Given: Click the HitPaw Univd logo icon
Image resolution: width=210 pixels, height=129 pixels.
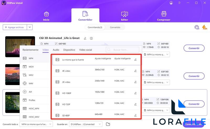Looking at the screenshot, I should pyautogui.click(x=4, y=3).
